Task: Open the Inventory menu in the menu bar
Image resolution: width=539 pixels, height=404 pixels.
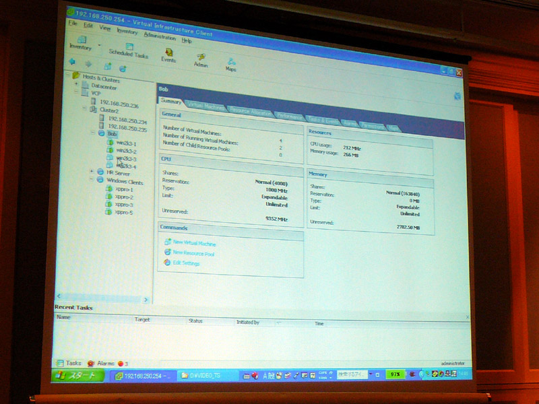Action: [127, 31]
